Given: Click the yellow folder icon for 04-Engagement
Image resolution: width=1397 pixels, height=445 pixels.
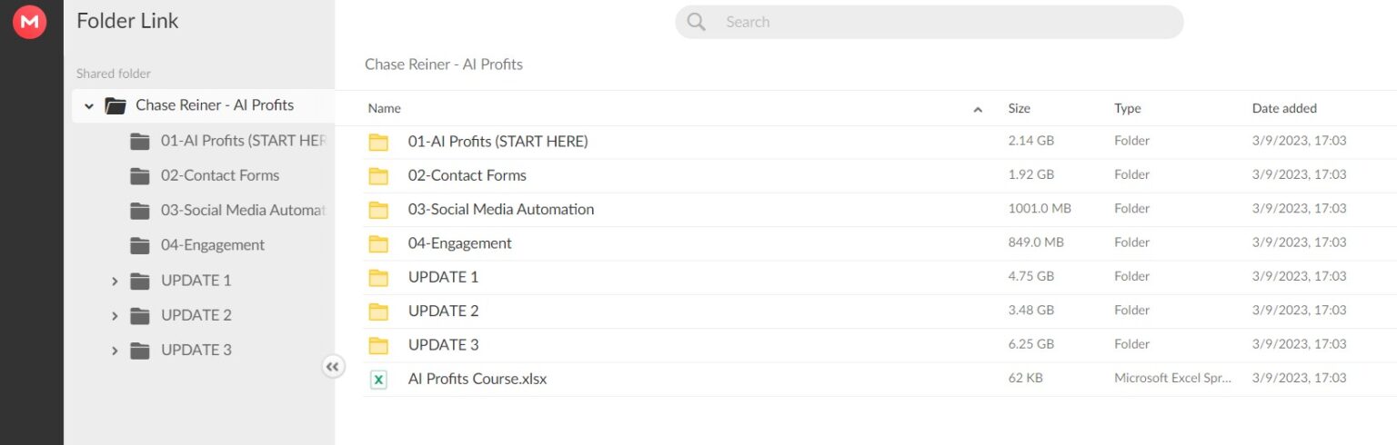Looking at the screenshot, I should (x=378, y=243).
